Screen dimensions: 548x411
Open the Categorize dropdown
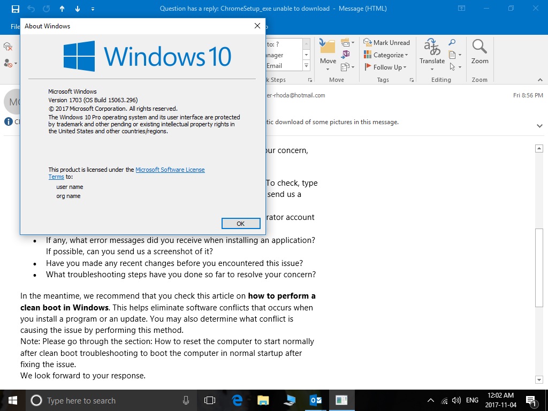point(386,55)
